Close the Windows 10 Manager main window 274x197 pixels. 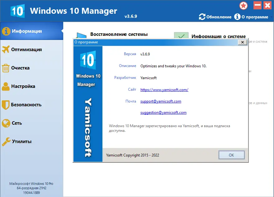click(267, 5)
